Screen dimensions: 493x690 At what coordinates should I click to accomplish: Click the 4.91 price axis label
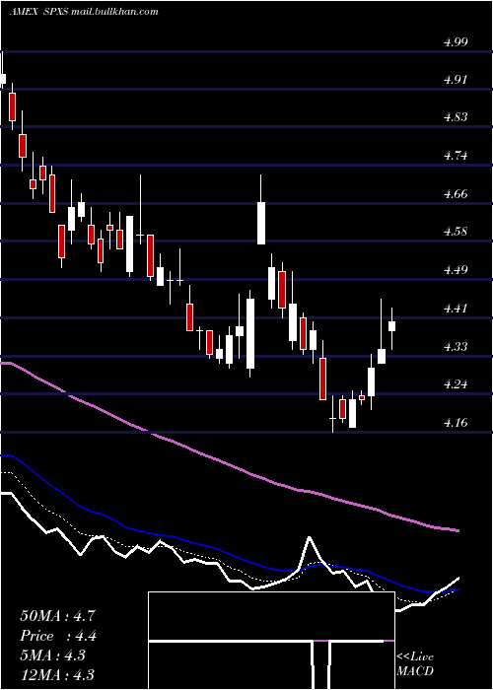[x=456, y=80]
